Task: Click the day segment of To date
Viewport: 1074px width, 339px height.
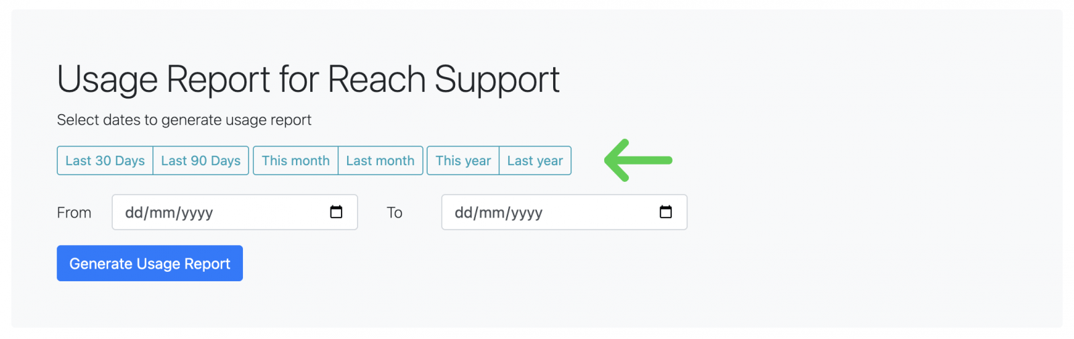Action: click(x=464, y=213)
